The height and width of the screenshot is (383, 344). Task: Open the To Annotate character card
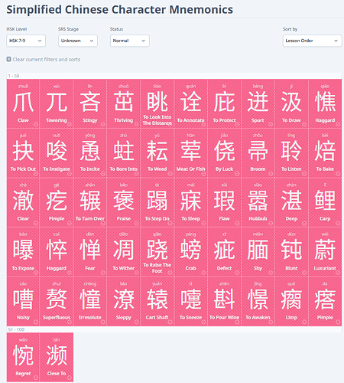click(190, 103)
